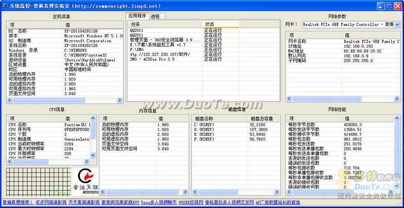Open the UUSEE悠视网 link
Image resolution: width=404 pixels, height=208 pixels.
click(x=191, y=202)
